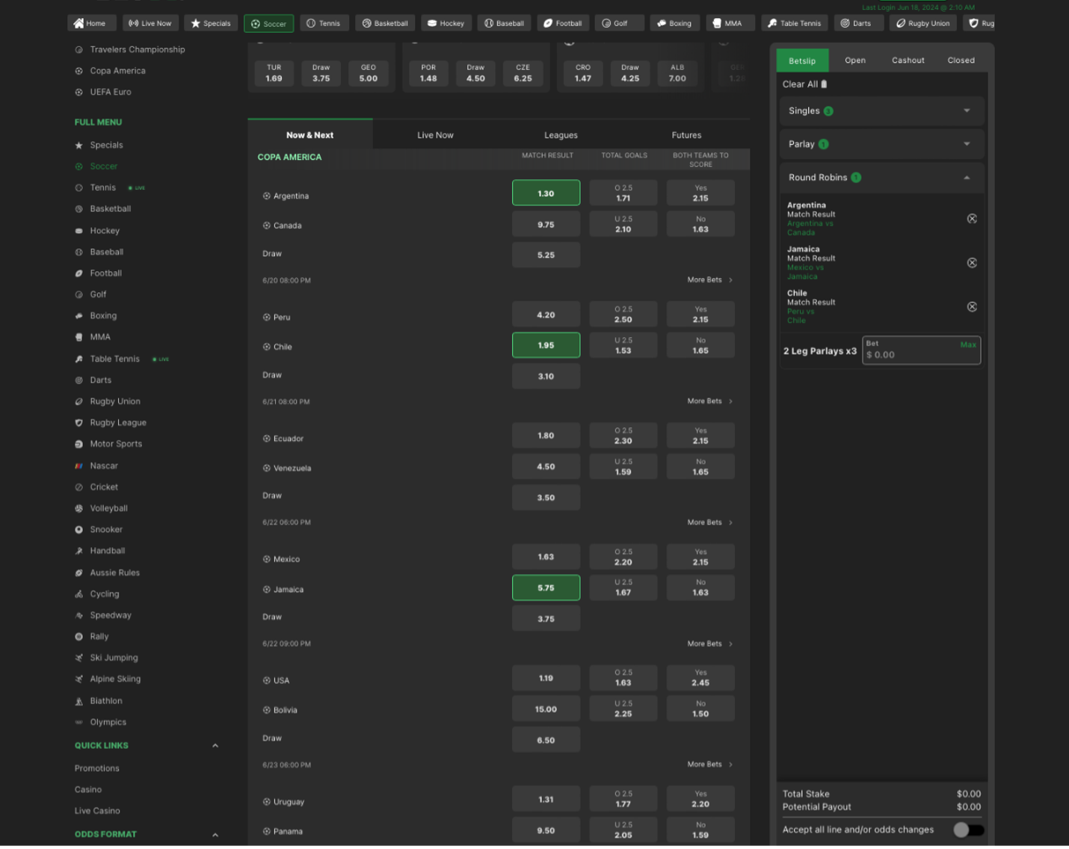Open the Cashout tab
Viewport: 1069px width, 849px height.
908,61
